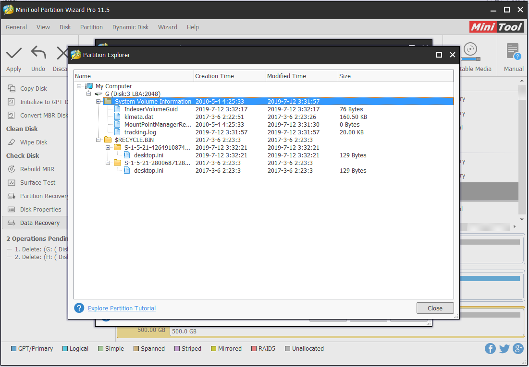The width and height of the screenshot is (529, 367).
Task: Click the Partition Recovery icon
Action: (12, 196)
